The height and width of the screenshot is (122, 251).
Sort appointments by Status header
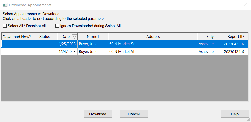tap(45, 37)
